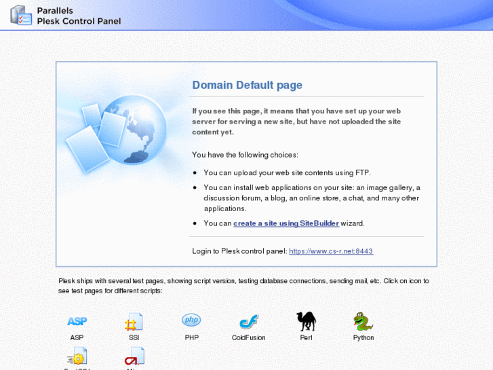493x370 pixels.
Task: Click the 'You can install web applications' bullet
Action: tap(311, 198)
